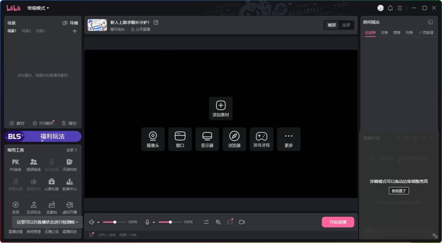Mute the speaker output icon

pyautogui.click(x=92, y=222)
